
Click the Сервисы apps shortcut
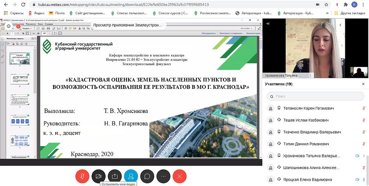(14, 13)
